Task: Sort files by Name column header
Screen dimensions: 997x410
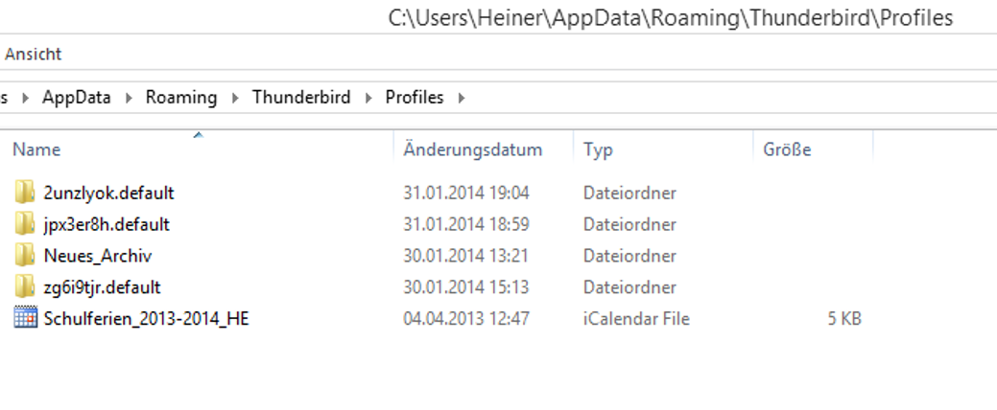Action: pos(36,150)
